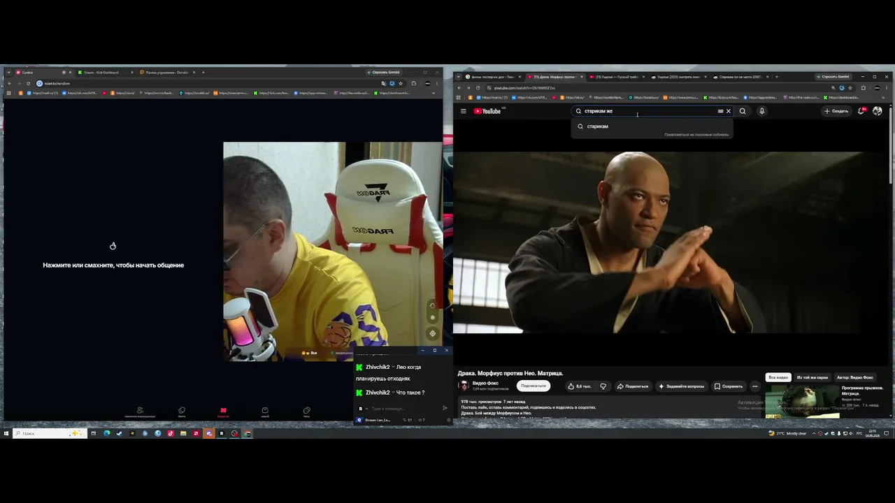Start YouTube voice search with microphone

pyautogui.click(x=761, y=111)
